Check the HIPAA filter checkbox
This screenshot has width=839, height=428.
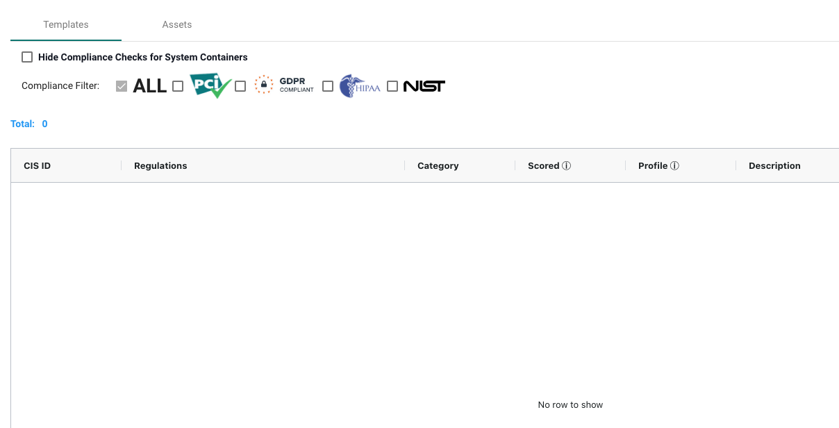pos(328,85)
